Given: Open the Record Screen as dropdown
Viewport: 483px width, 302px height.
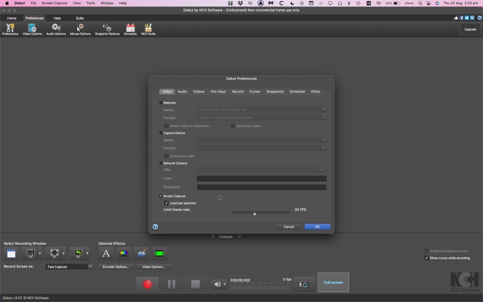Looking at the screenshot, I should (68, 267).
